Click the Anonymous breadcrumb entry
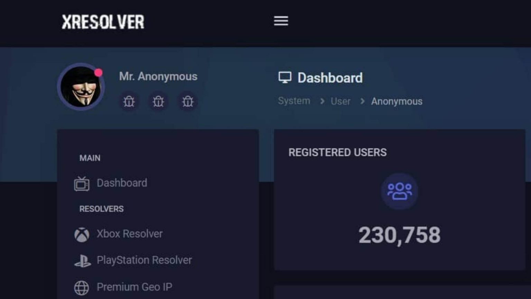 coord(397,101)
